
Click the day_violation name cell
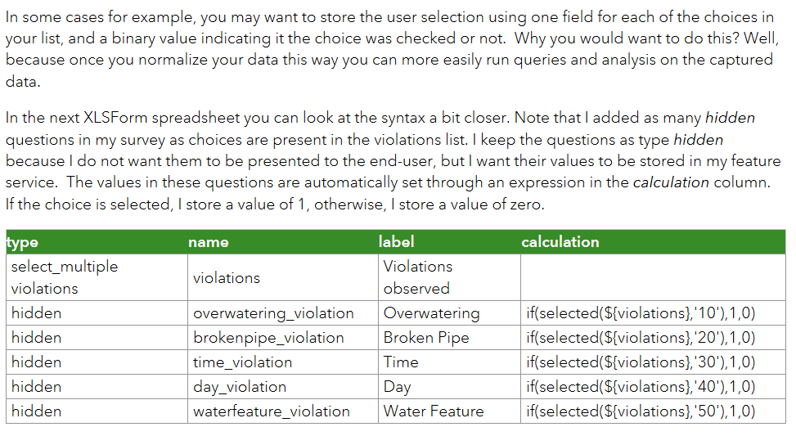click(283, 387)
